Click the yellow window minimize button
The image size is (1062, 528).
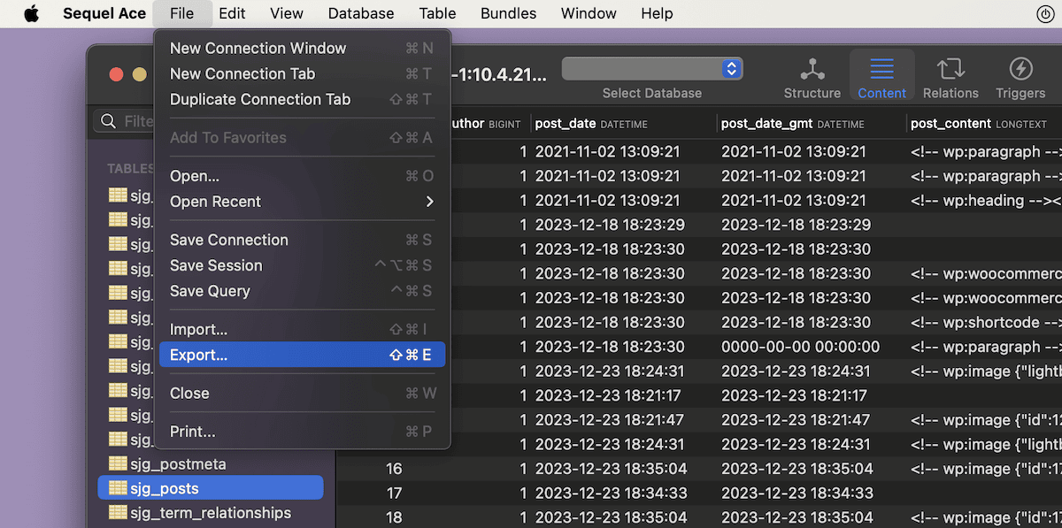pos(140,74)
